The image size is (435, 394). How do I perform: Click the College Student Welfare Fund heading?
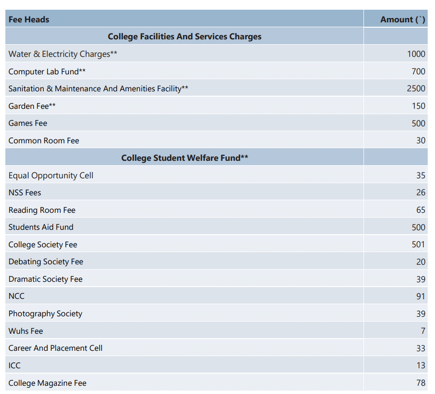pos(184,158)
